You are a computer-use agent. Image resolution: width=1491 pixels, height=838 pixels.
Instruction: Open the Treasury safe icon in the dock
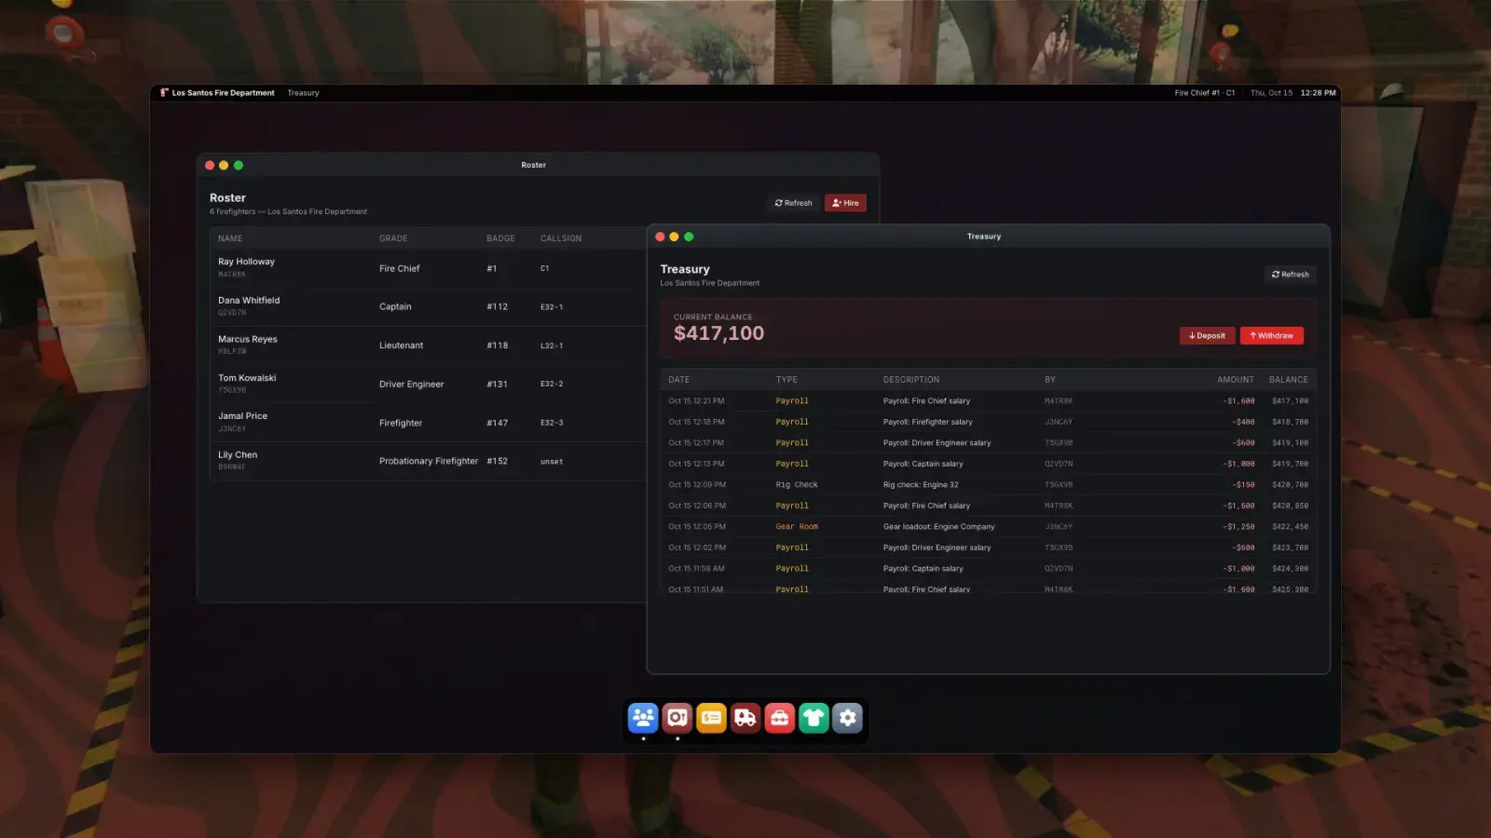[x=677, y=718]
